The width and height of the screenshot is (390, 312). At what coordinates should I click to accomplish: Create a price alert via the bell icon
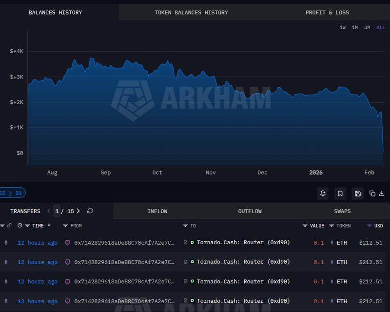[323, 194]
